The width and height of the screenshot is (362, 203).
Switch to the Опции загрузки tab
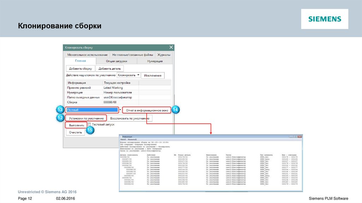[116, 61]
